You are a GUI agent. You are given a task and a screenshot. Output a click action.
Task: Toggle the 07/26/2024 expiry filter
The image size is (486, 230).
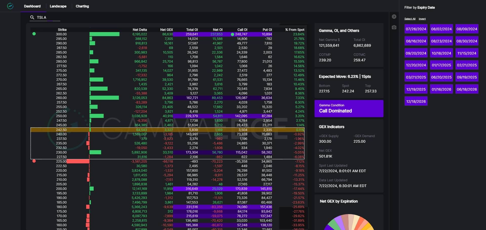point(416,29)
